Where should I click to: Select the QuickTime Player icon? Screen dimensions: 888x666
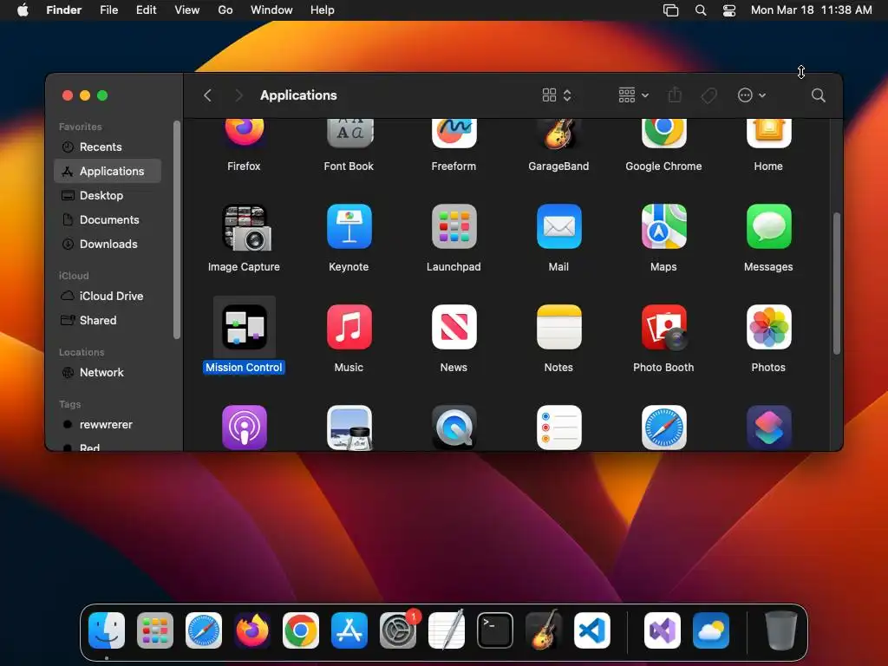point(454,428)
